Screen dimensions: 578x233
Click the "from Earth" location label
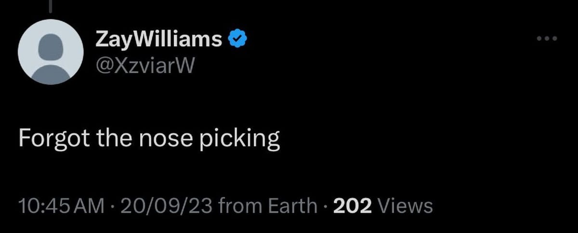(267, 206)
